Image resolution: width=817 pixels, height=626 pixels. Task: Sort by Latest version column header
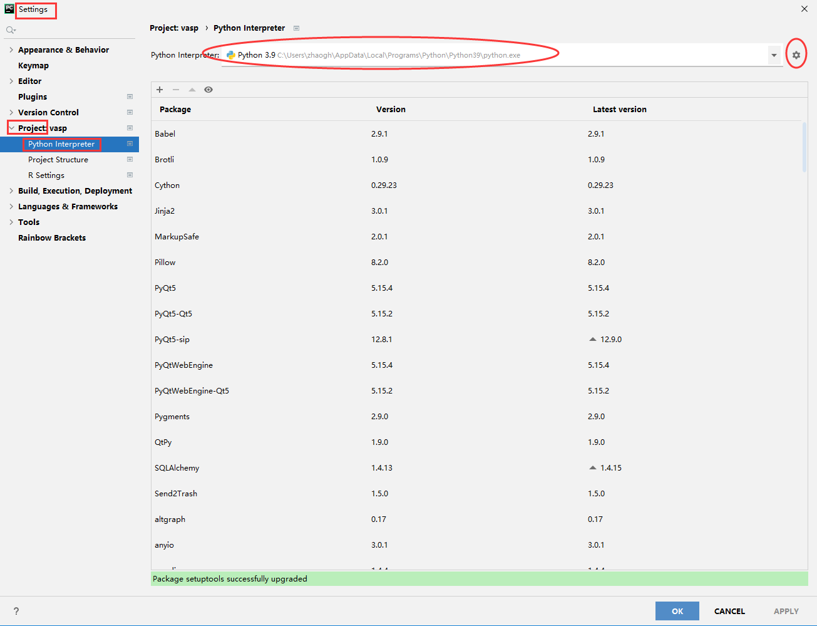point(620,109)
